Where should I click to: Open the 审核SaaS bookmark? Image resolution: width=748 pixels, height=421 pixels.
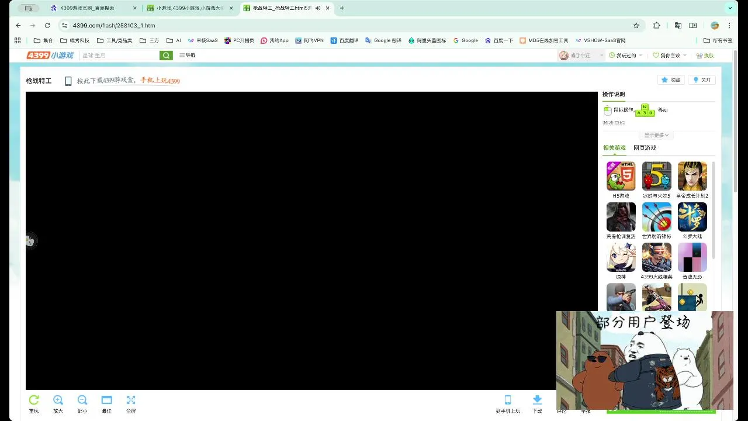click(202, 40)
